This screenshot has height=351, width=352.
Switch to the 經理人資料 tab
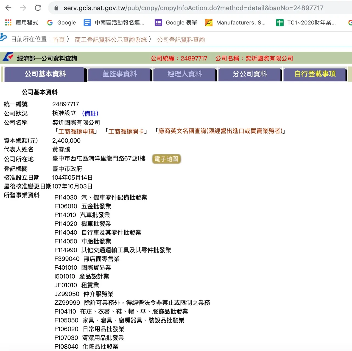185,74
